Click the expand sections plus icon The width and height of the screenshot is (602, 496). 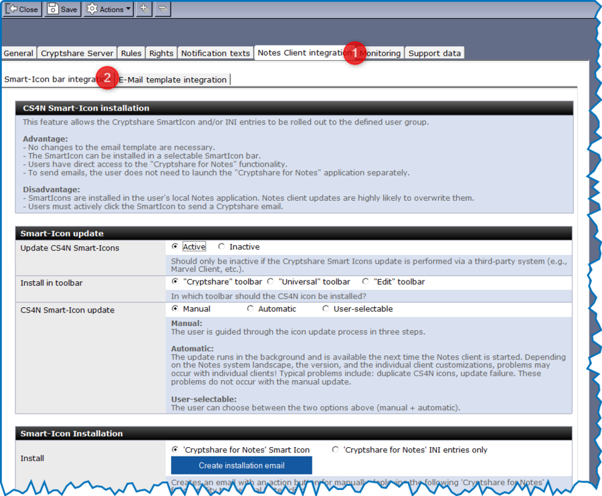[143, 9]
